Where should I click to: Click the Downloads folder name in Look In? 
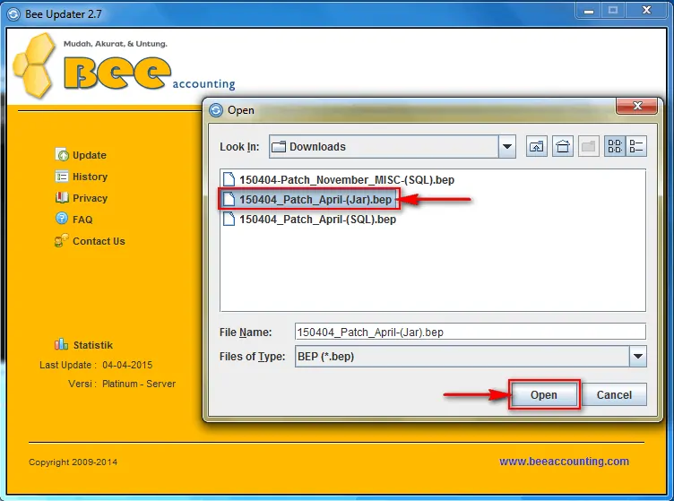(x=317, y=146)
